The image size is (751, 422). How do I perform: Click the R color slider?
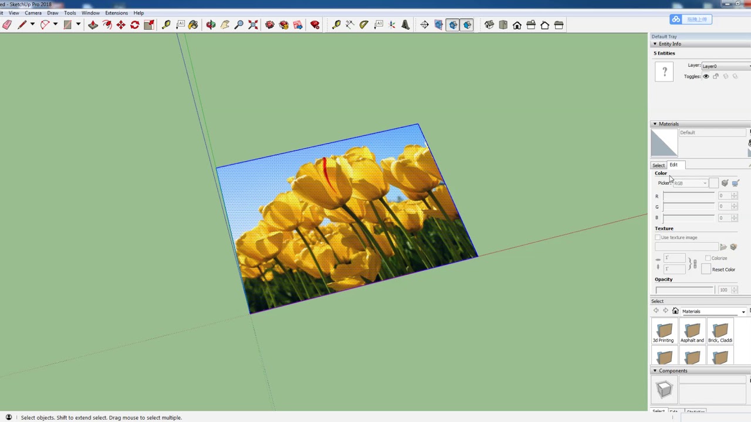(689, 196)
